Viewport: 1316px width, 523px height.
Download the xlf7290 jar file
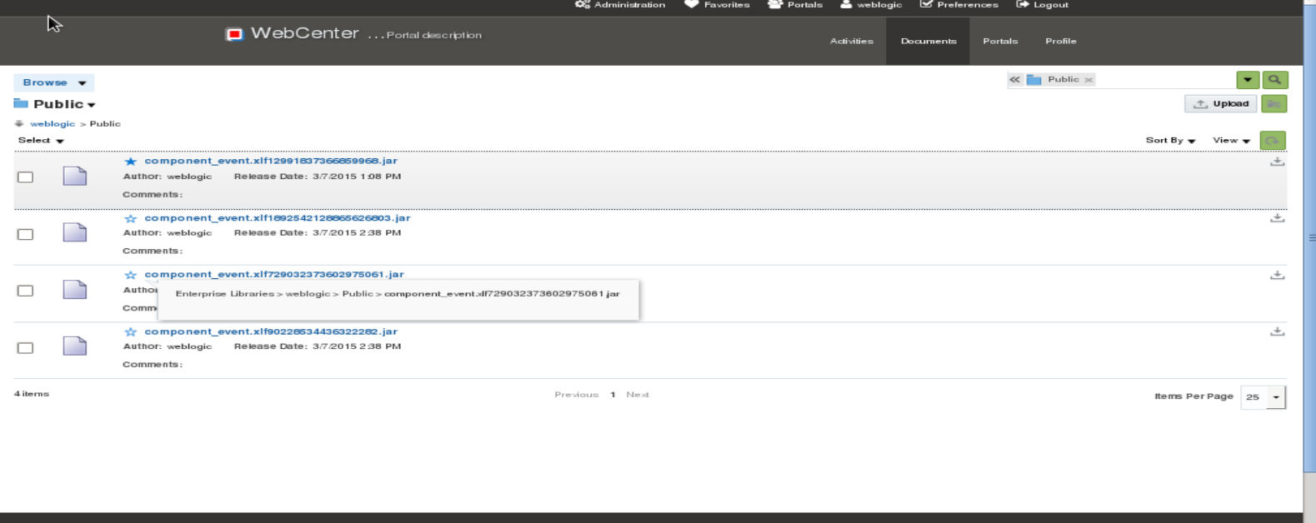click(1277, 275)
